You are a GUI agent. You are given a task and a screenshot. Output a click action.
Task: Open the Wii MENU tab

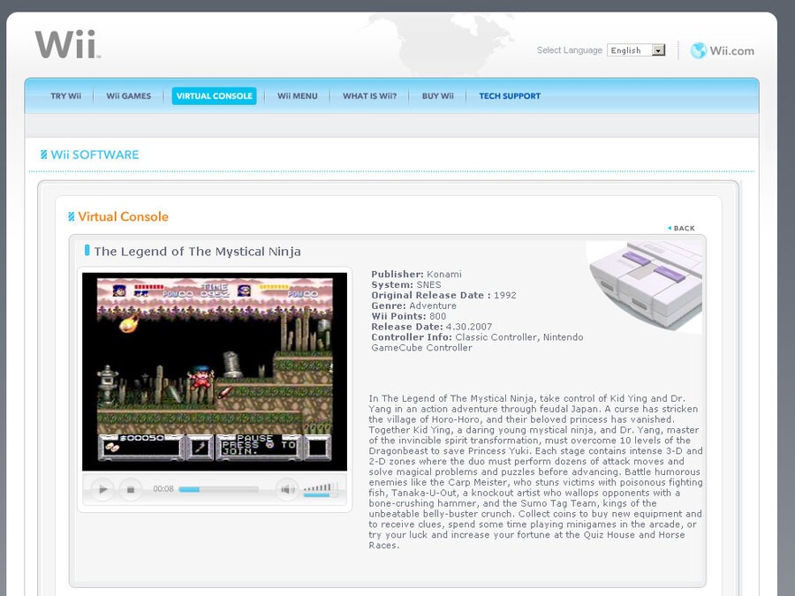click(x=297, y=95)
